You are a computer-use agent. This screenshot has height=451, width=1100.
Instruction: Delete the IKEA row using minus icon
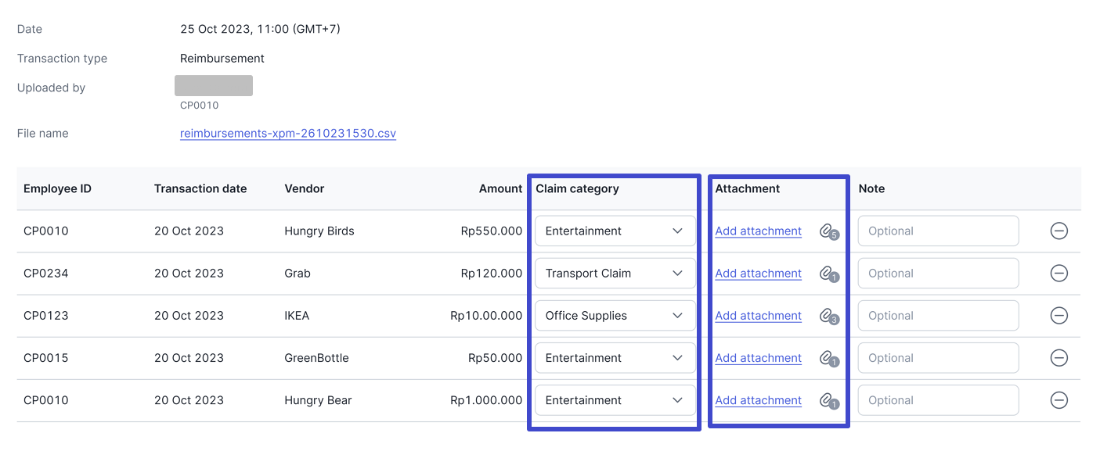[1059, 316]
